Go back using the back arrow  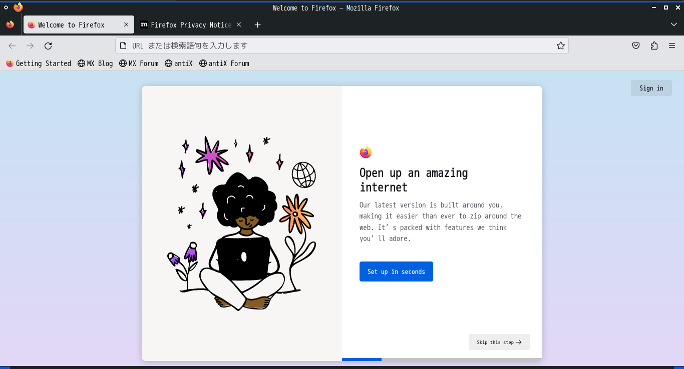pos(12,46)
